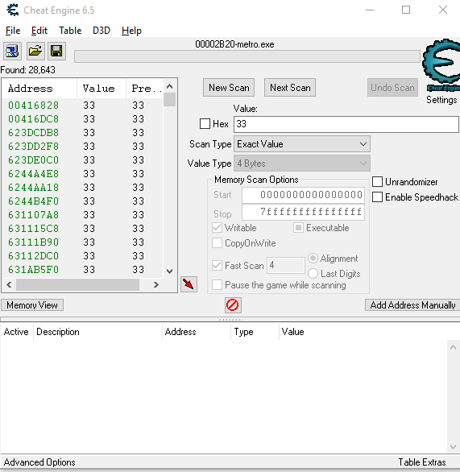Click Add Address Manually button
460x472 pixels.
(412, 305)
